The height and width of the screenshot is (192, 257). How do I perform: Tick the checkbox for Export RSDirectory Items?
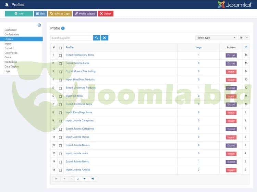60,55
